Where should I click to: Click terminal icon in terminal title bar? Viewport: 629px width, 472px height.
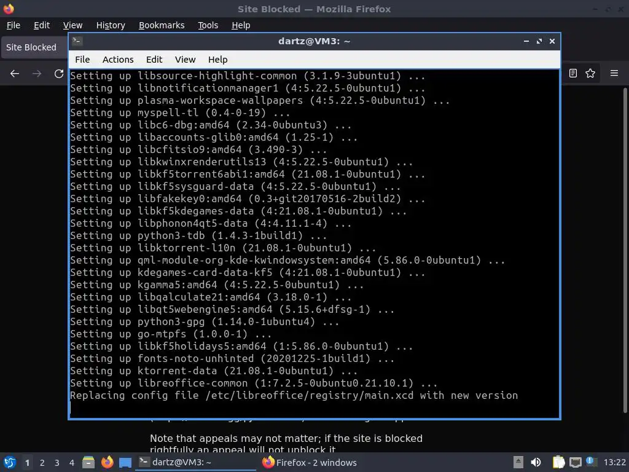77,41
